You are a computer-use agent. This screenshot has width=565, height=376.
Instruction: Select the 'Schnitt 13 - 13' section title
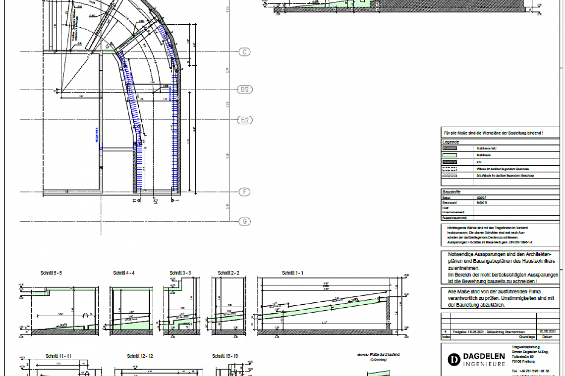tap(225, 356)
